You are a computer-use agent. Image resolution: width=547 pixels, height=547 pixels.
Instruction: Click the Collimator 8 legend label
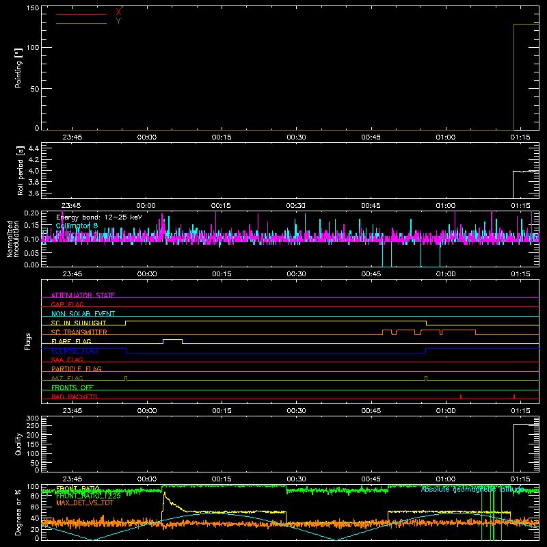pos(77,226)
